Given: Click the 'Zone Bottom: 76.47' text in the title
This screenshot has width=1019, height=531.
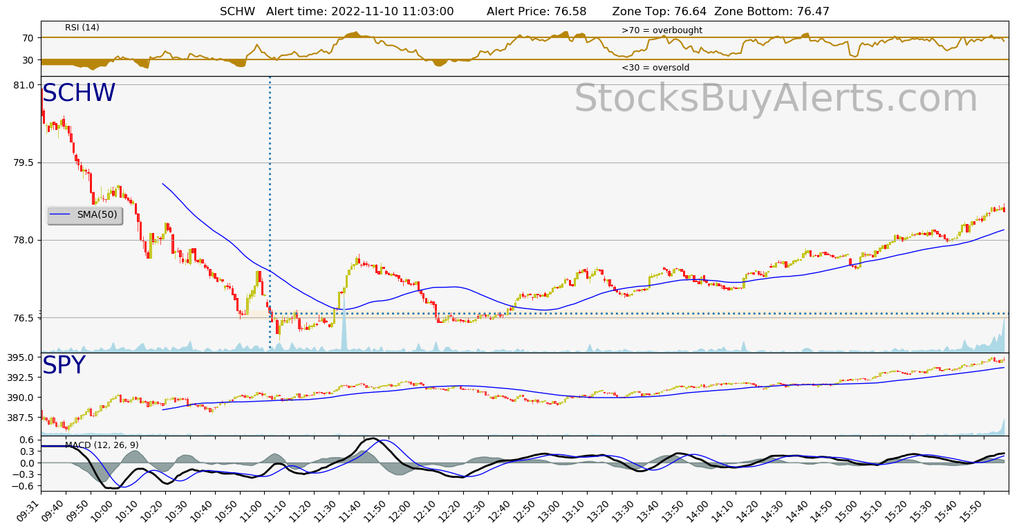Looking at the screenshot, I should [772, 12].
